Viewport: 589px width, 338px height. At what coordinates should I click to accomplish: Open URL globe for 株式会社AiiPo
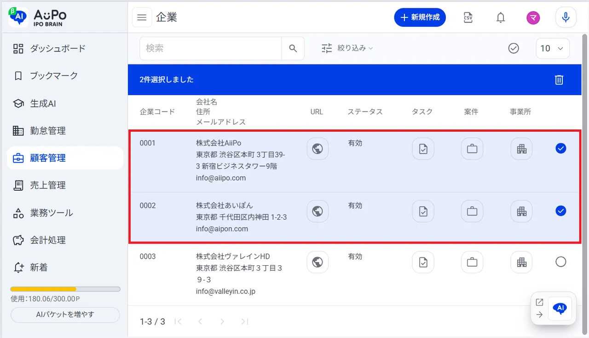tap(318, 149)
